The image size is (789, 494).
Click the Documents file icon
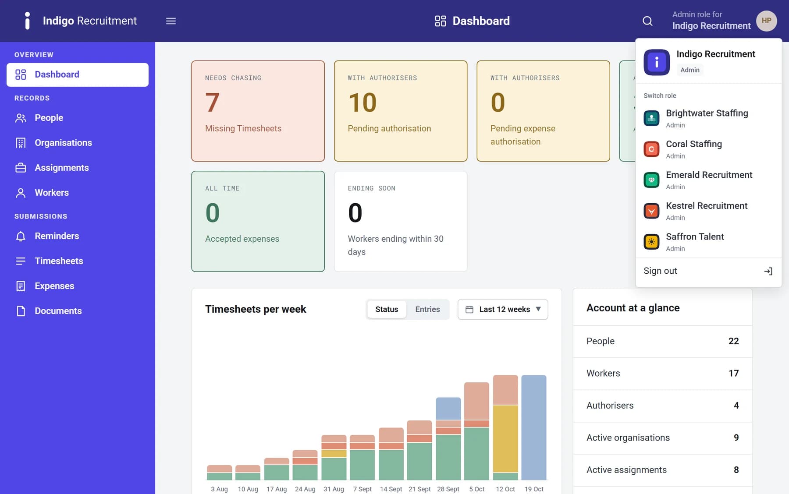tap(21, 311)
